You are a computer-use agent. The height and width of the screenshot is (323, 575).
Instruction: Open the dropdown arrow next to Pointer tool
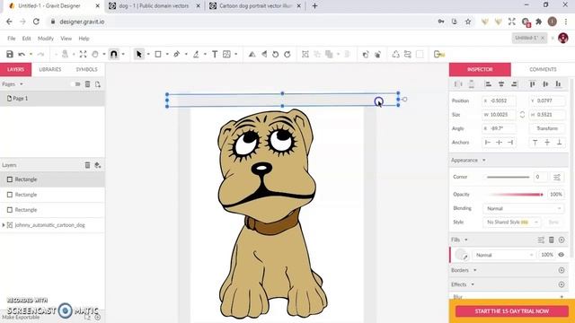coord(148,54)
